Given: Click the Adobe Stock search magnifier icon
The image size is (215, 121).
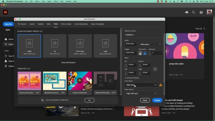Looking at the screenshot, I should coord(42,100).
